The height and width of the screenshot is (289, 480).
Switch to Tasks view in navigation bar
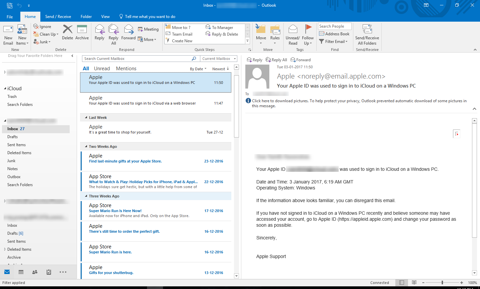pos(49,272)
